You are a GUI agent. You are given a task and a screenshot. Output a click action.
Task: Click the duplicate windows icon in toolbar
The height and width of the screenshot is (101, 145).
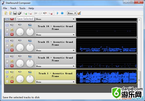pyautogui.click(x=40, y=13)
